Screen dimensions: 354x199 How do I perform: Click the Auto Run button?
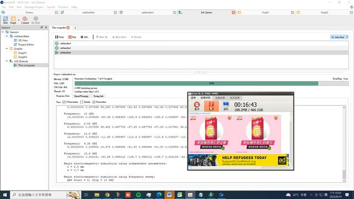338,37
